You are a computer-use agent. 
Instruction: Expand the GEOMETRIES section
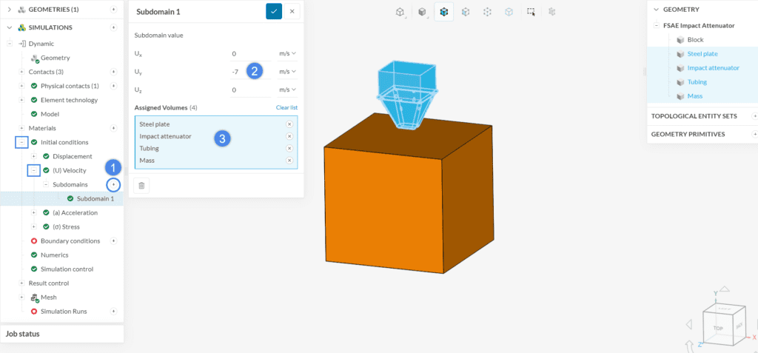[9, 10]
